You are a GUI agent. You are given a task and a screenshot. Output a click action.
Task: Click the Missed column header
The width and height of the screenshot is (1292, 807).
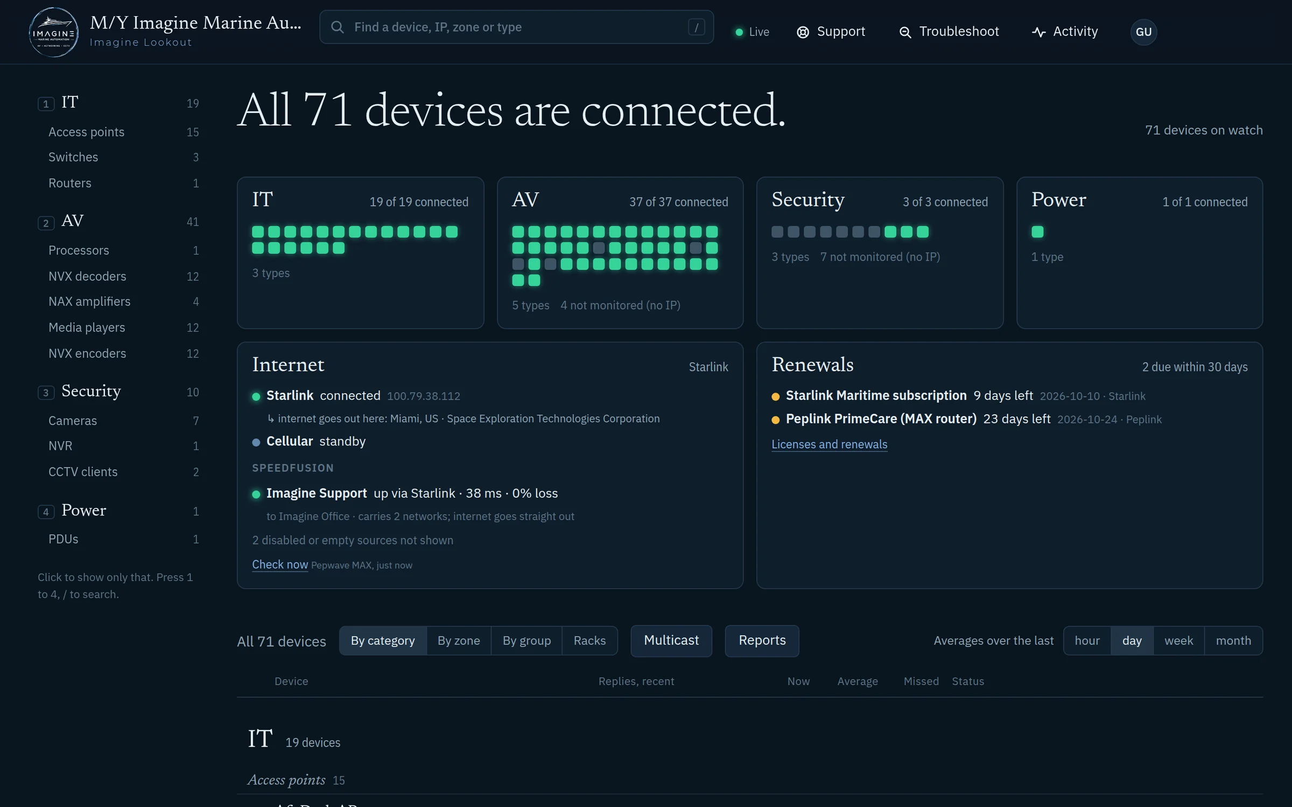tap(921, 681)
